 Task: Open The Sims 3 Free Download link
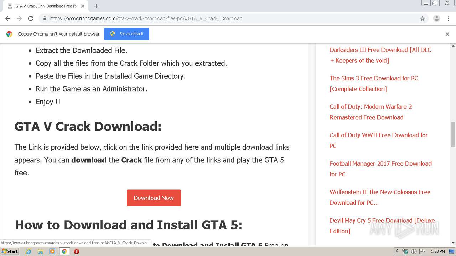point(374,84)
